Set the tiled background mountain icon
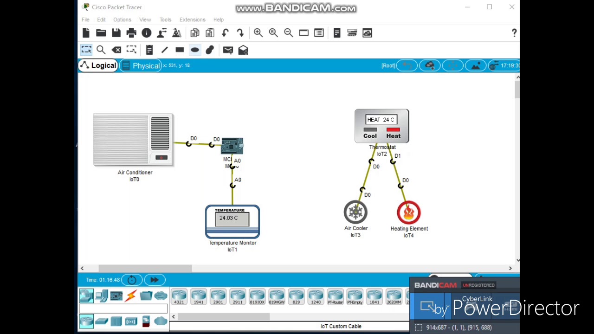The image size is (594, 334). (x=476, y=65)
